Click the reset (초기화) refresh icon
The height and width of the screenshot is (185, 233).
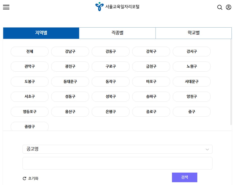24,178
